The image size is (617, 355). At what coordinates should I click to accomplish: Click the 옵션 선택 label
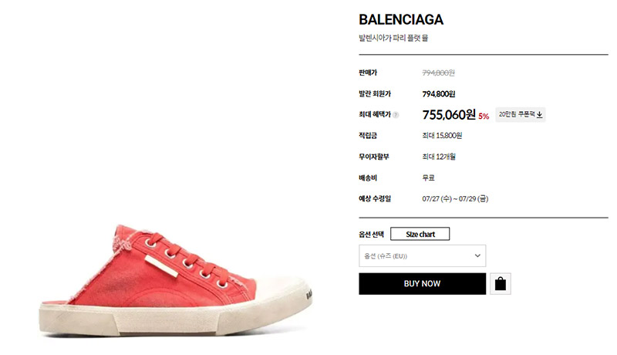(x=371, y=235)
